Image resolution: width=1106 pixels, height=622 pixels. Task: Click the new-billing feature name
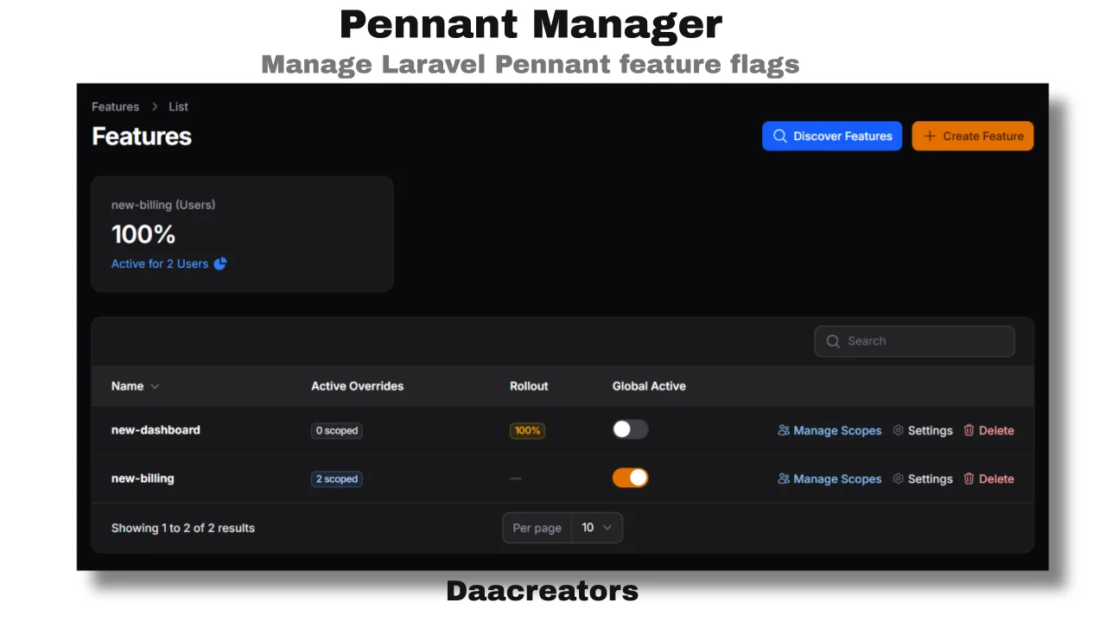click(143, 478)
